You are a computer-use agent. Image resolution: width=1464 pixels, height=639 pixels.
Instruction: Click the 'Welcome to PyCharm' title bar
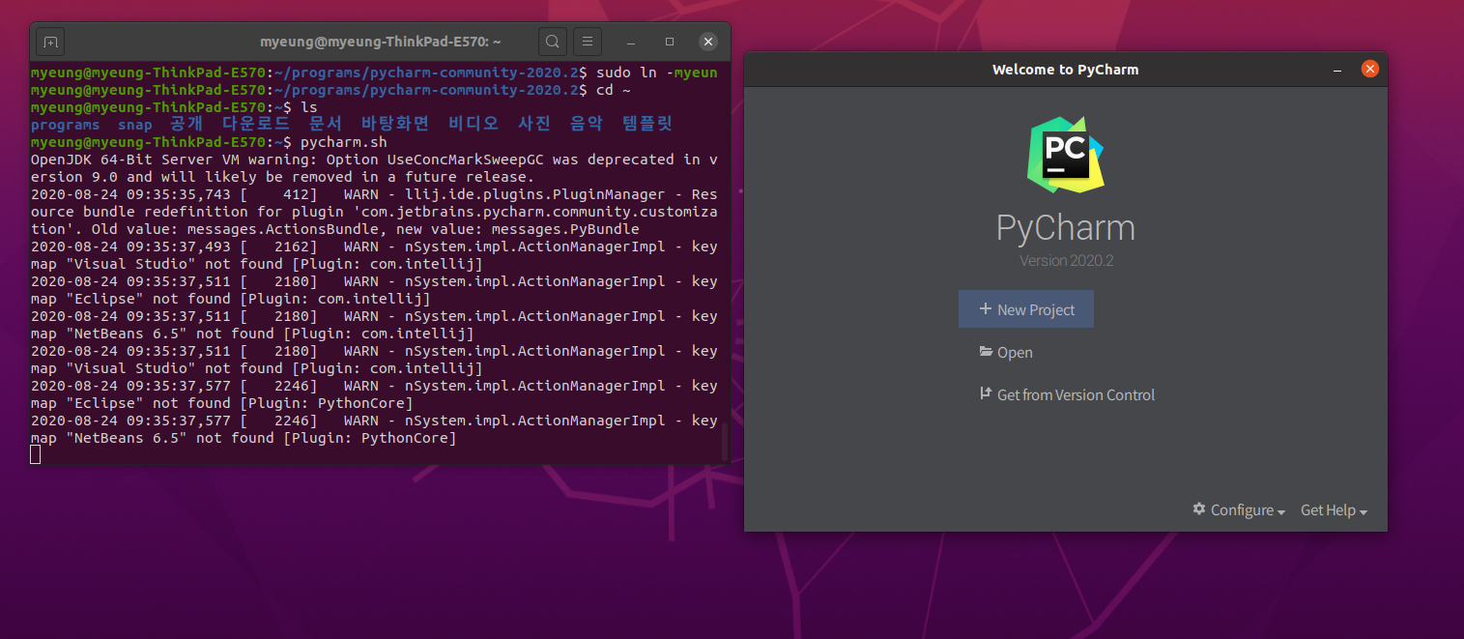[1065, 70]
